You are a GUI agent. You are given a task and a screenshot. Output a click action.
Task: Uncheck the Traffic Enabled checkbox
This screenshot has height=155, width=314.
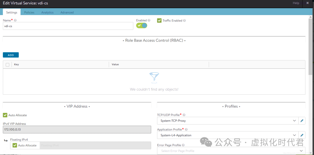coord(159,21)
